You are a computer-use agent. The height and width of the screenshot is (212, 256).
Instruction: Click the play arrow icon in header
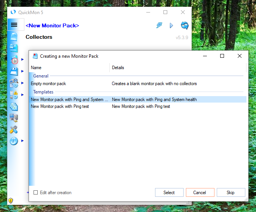click(x=171, y=25)
